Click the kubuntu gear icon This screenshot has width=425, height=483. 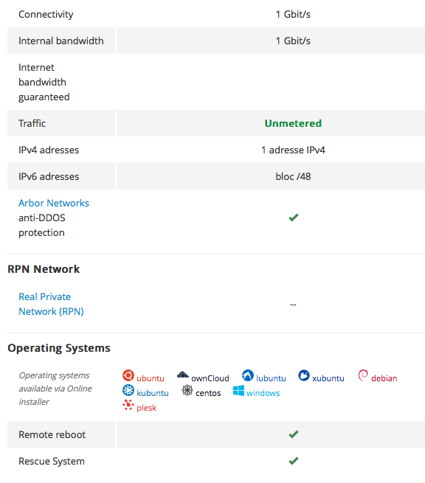(x=128, y=390)
